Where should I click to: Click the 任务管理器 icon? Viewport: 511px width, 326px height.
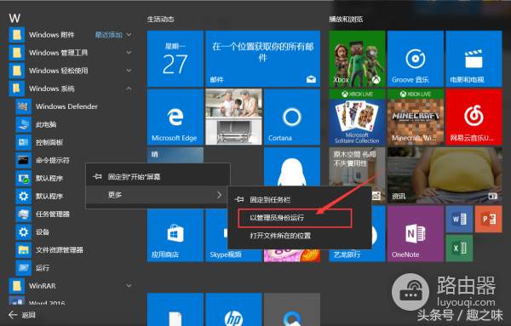click(x=24, y=214)
